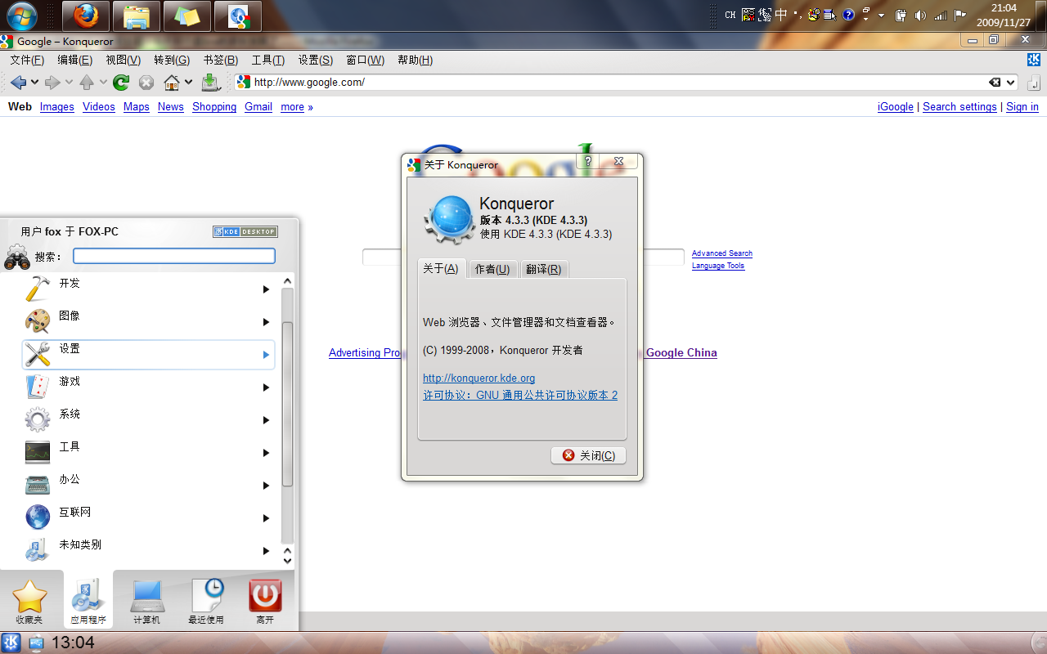Screen dimensions: 1047x654
Task: Expand the location bar history dropdown
Action: coord(1011,82)
